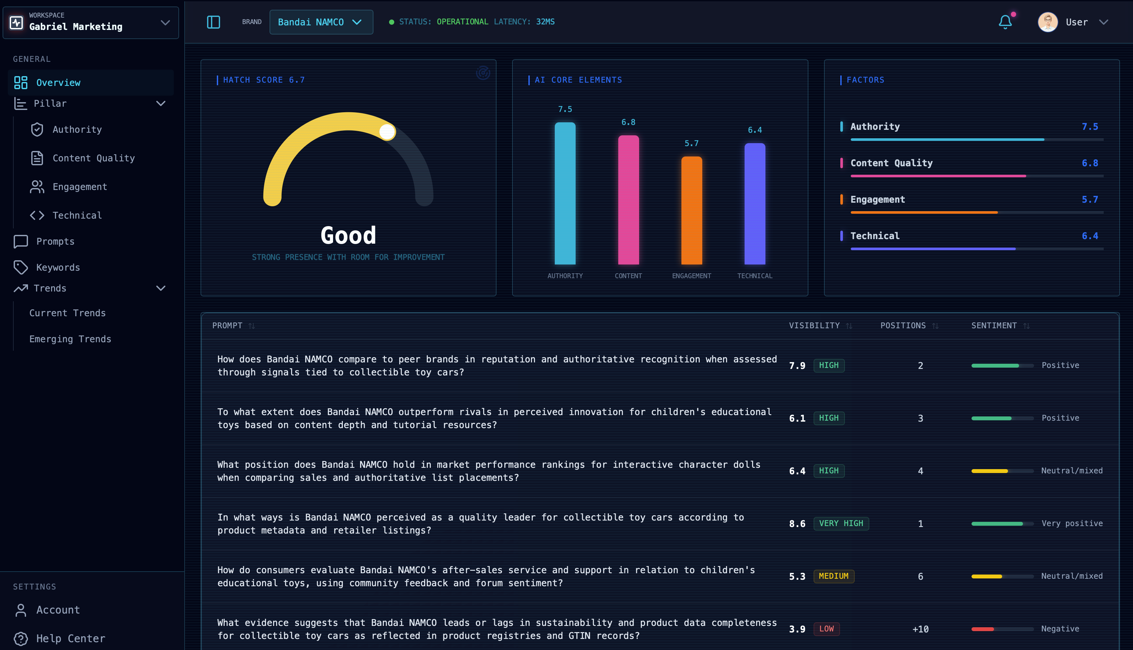Collapse the Trends section
Screen dimensions: 1133x650
tap(161, 288)
